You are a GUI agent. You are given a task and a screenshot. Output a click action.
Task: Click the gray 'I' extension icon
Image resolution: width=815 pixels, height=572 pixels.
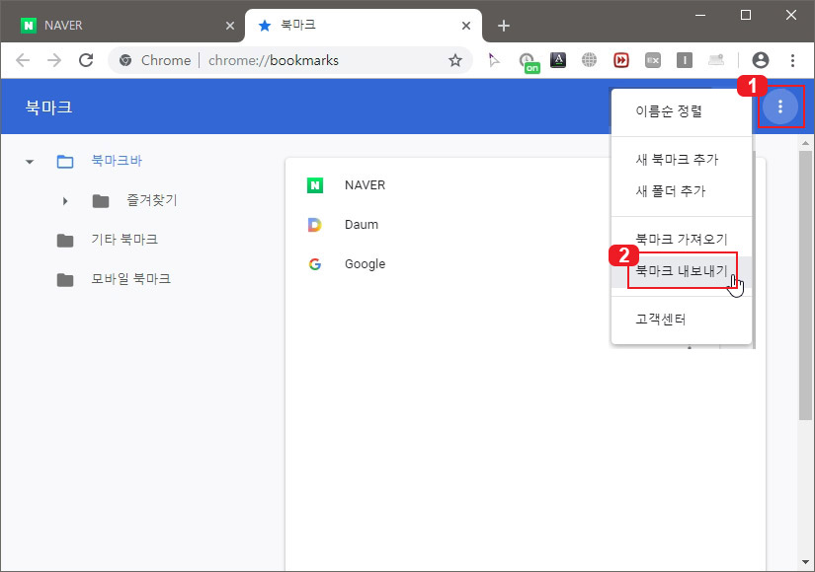click(x=685, y=60)
